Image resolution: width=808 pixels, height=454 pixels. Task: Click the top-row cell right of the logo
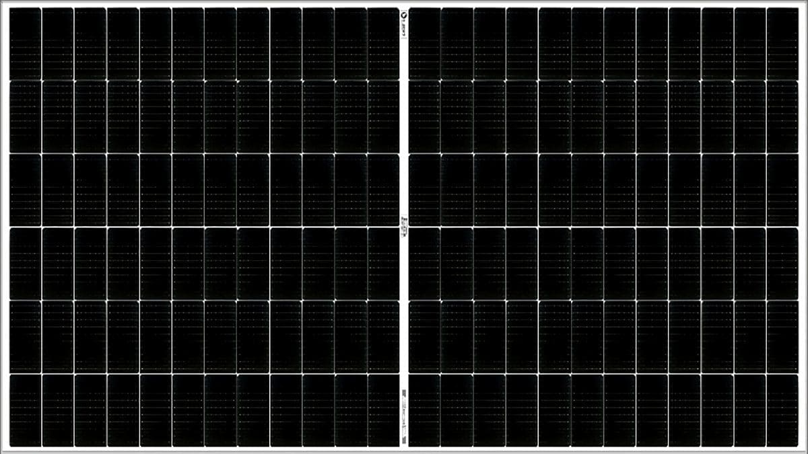(424, 43)
